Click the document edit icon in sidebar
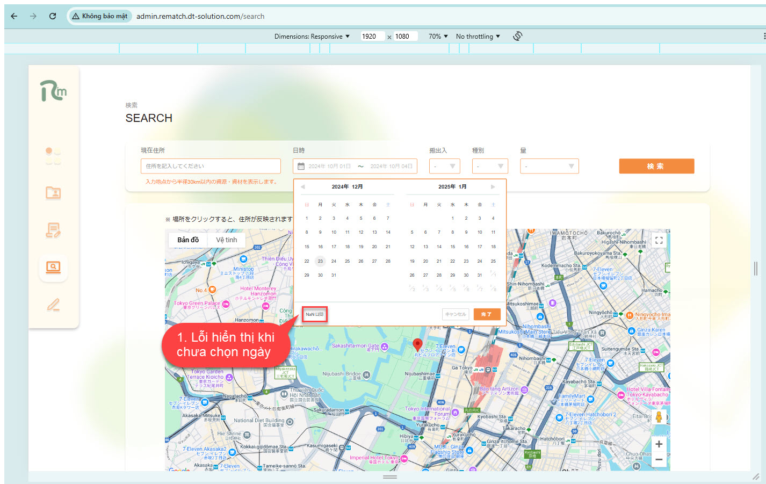 click(x=53, y=230)
